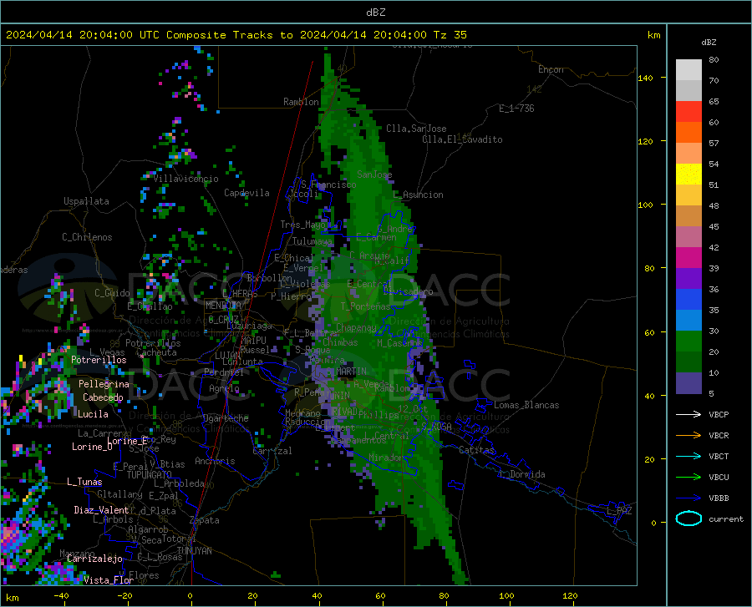Select the magenta 42 dBZ color swatch
The image size is (752, 607).
click(x=688, y=258)
